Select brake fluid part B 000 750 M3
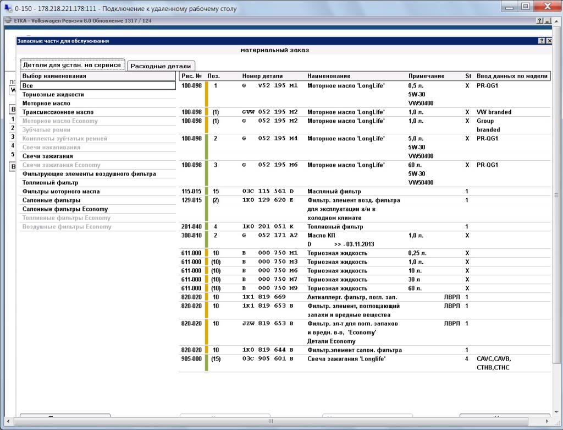The image size is (563, 430). [269, 262]
